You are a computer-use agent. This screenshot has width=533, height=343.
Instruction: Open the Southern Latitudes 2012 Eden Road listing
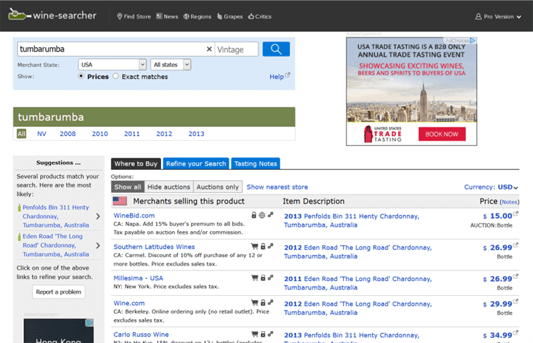[x=358, y=251]
